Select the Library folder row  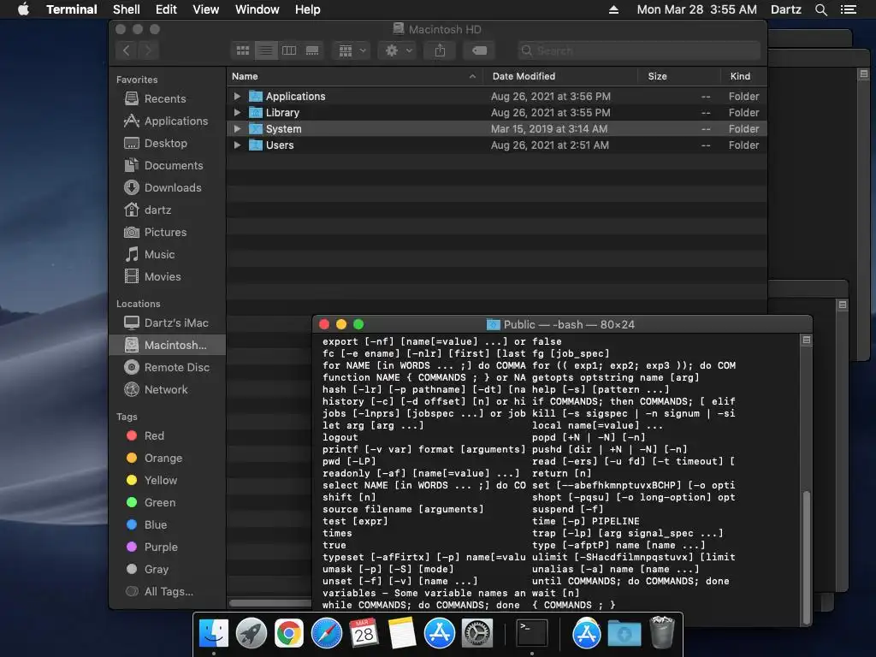pos(497,112)
